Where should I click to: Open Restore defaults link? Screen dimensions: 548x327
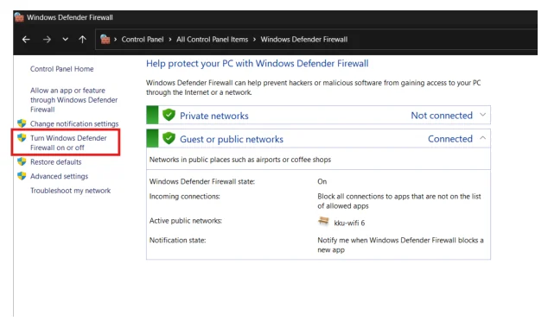55,162
